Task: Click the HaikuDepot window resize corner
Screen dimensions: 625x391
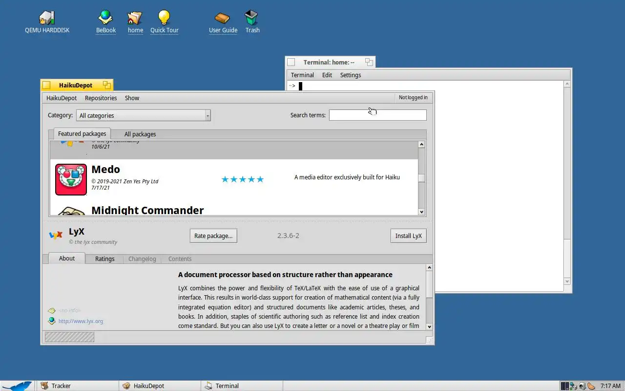Action: (430, 340)
